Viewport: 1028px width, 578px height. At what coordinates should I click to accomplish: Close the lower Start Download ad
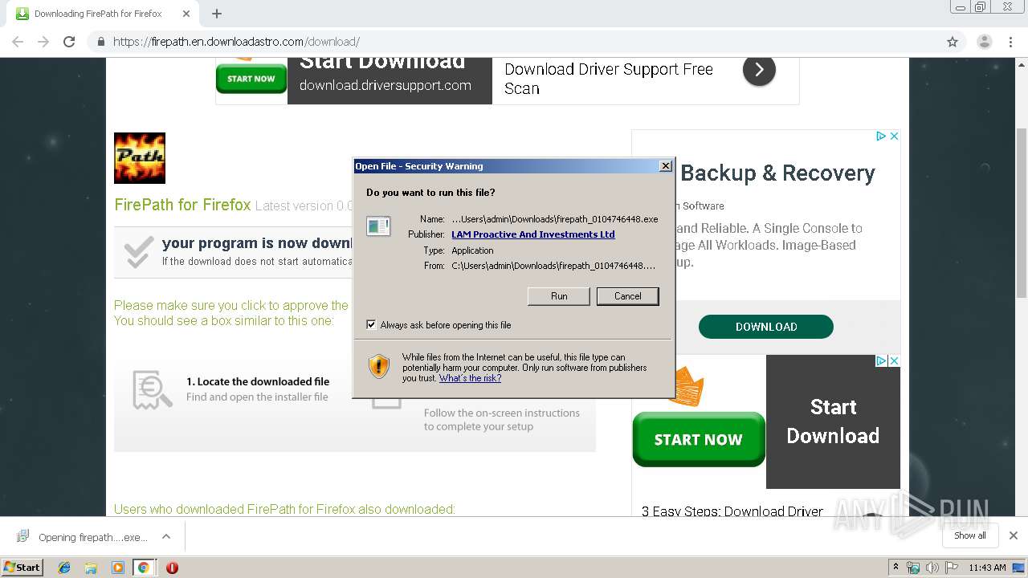[894, 361]
